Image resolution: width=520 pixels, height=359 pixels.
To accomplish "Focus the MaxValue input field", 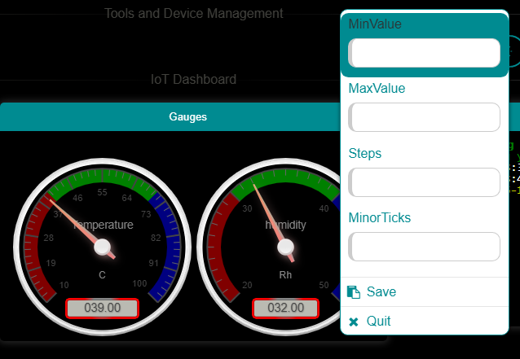I will point(424,117).
